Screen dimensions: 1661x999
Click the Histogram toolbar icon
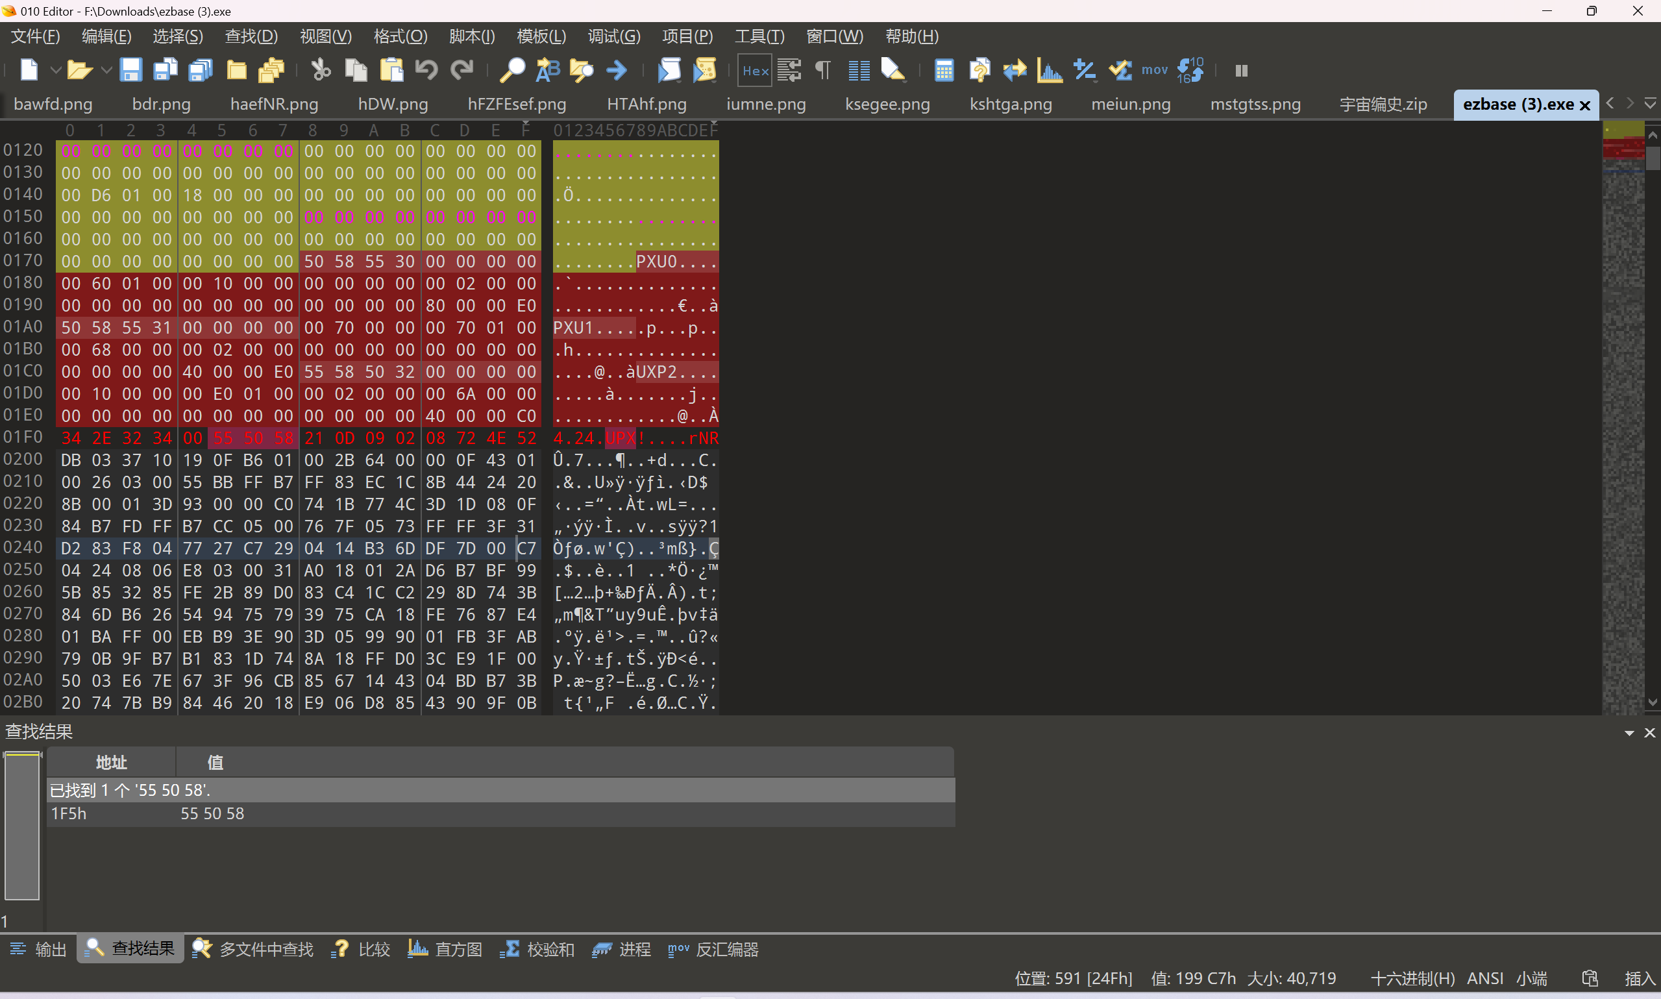tap(1049, 70)
